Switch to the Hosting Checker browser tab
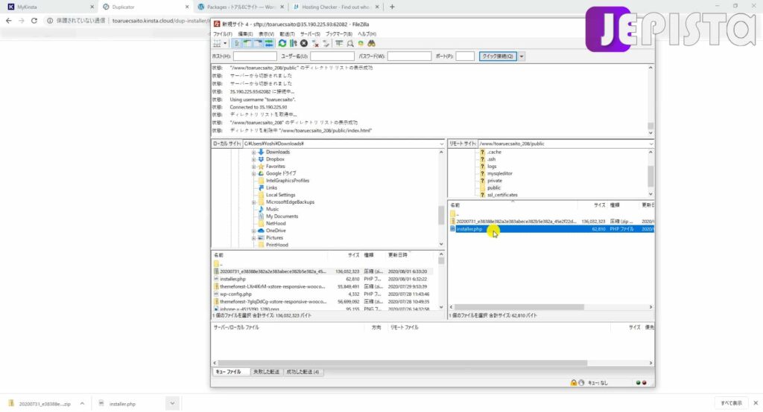The width and height of the screenshot is (763, 412). coord(336,7)
